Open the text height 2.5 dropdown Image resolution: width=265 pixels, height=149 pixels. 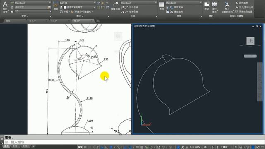pyautogui.click(x=33, y=12)
